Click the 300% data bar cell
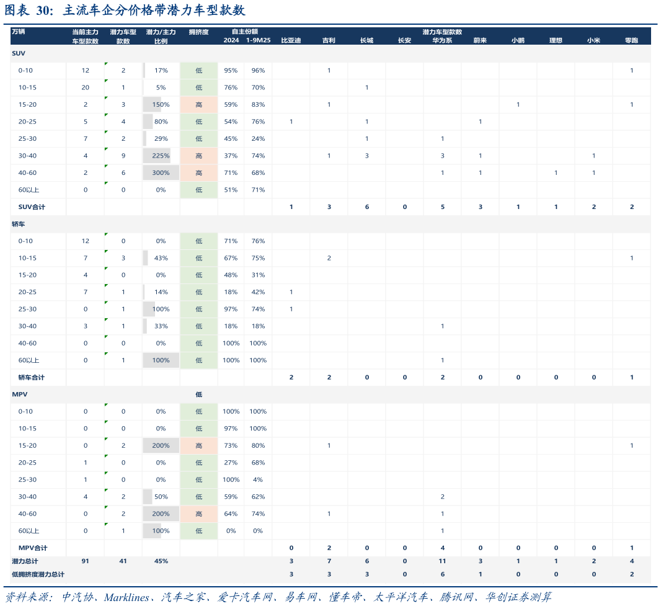The height and width of the screenshot is (606, 661). point(161,172)
